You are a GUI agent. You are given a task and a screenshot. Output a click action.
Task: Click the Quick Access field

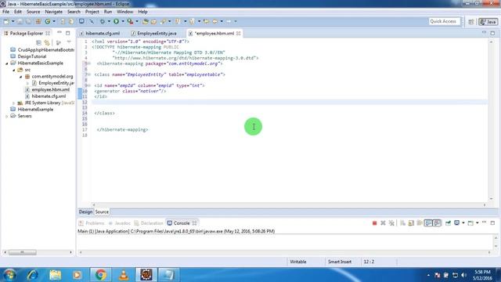[x=444, y=21]
